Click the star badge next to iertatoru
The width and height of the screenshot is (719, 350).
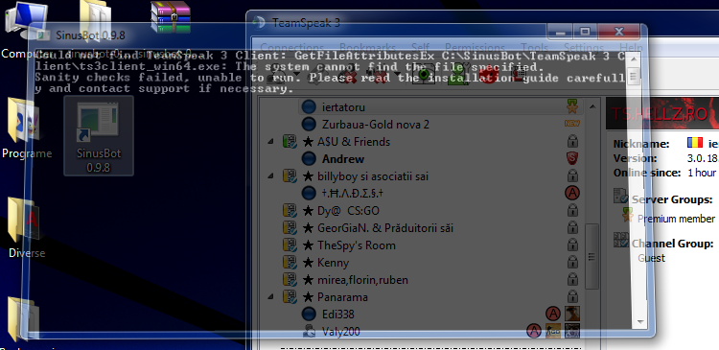tap(571, 106)
